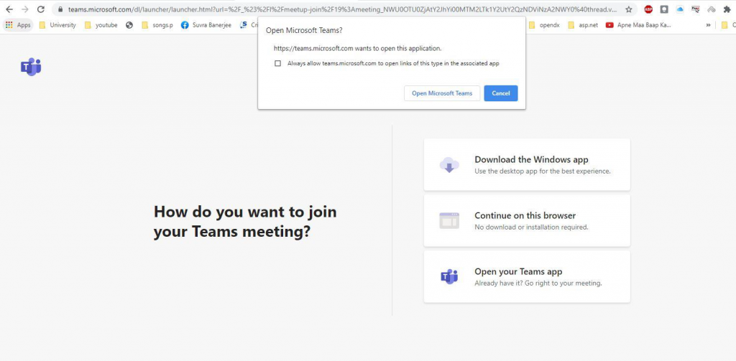The image size is (736, 361).
Task: Expand hidden bookmarks with the chevron
Action: pos(709,25)
